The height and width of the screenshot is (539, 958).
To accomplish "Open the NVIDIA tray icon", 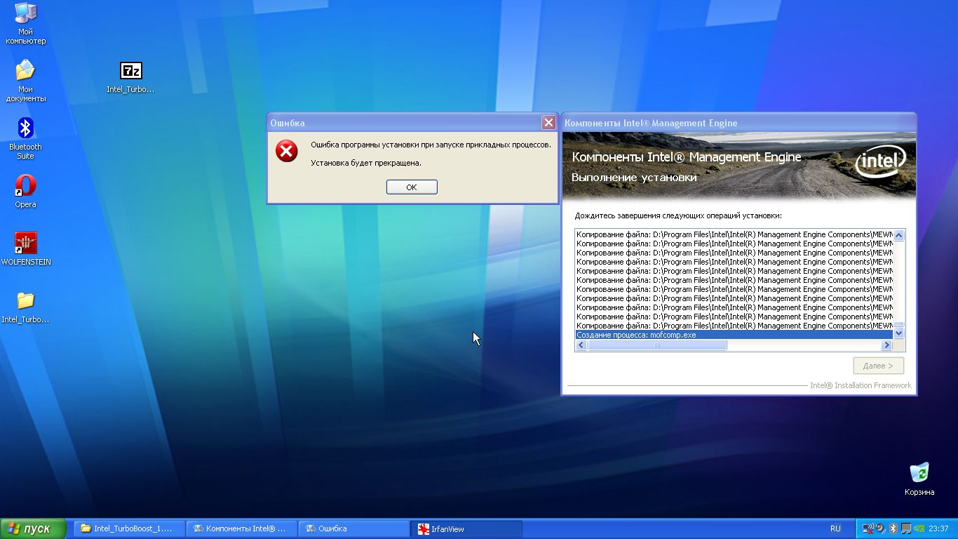I will coord(919,528).
